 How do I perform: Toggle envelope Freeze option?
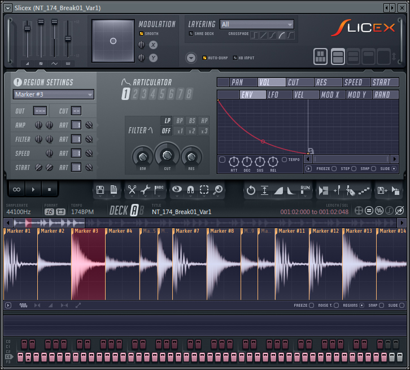coord(334,169)
